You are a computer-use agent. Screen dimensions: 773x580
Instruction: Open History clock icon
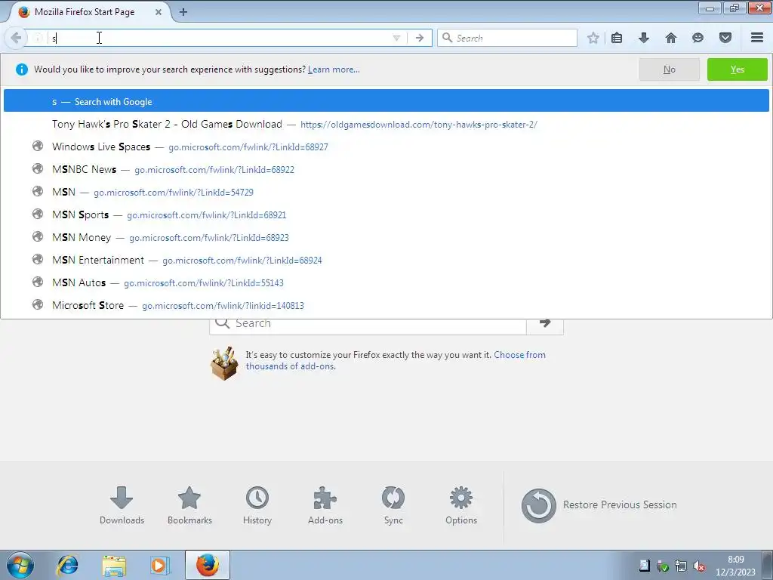(257, 505)
